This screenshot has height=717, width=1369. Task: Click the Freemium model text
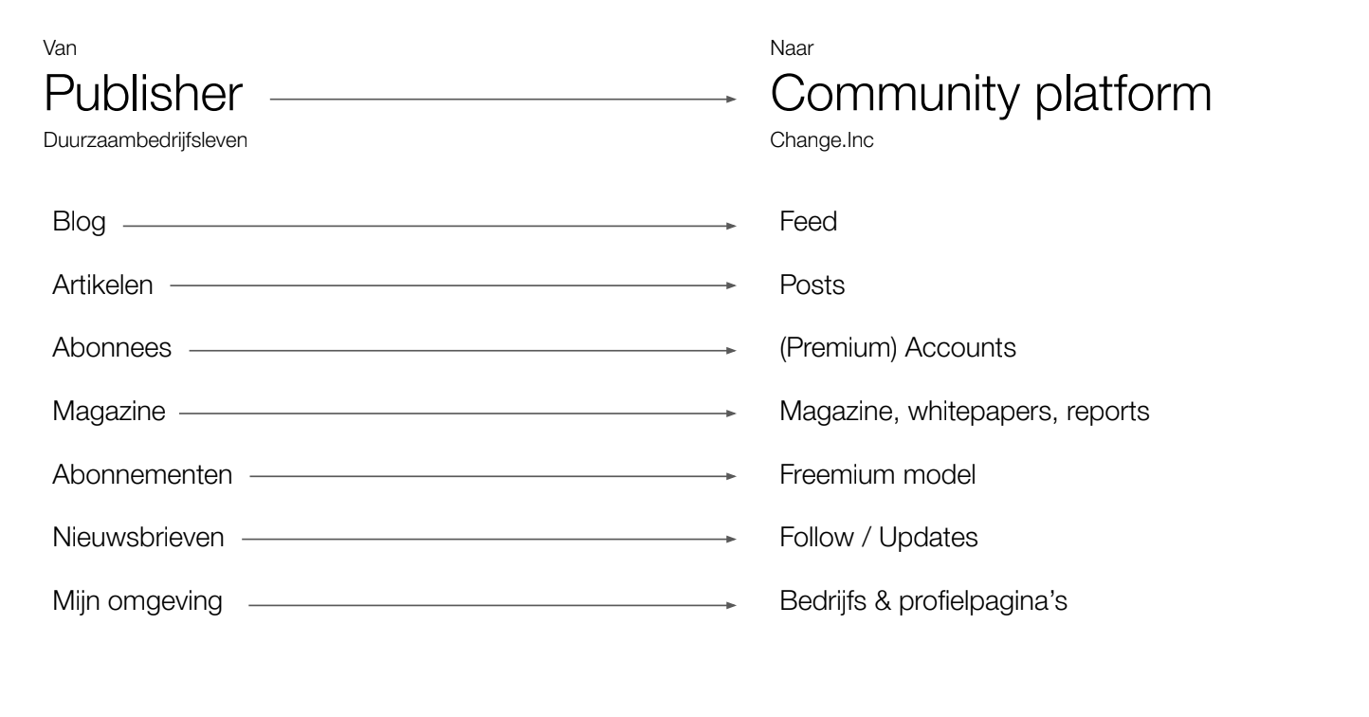tap(877, 474)
